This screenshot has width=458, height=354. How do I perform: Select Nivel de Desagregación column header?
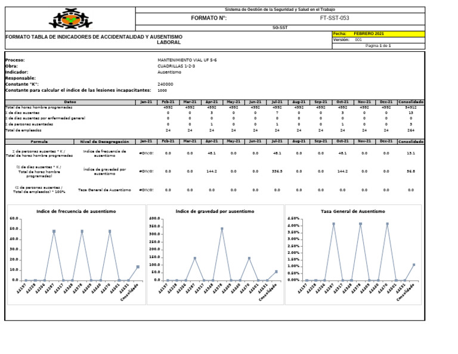click(104, 142)
